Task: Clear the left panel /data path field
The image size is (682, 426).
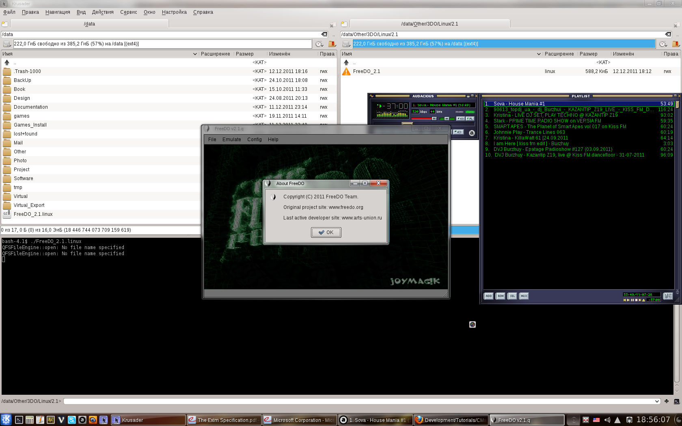Action: click(324, 34)
